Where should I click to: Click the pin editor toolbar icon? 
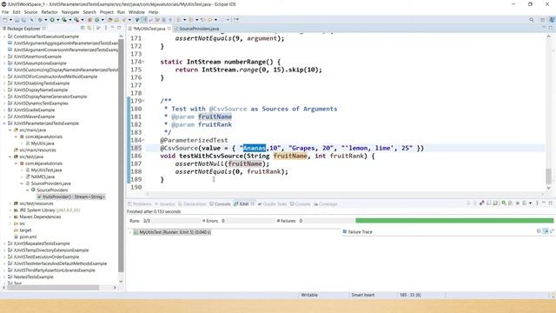pyautogui.click(x=235, y=20)
